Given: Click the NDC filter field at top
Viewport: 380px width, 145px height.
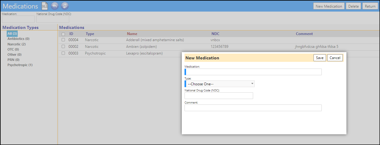Looking at the screenshot, I should click(x=53, y=19).
